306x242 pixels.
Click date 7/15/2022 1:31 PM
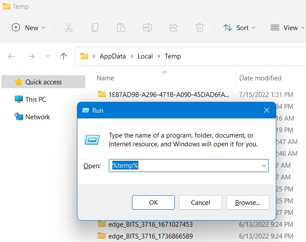[266, 95]
